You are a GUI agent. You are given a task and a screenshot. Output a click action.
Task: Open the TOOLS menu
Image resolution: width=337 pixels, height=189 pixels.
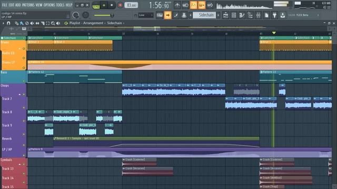pos(60,5)
